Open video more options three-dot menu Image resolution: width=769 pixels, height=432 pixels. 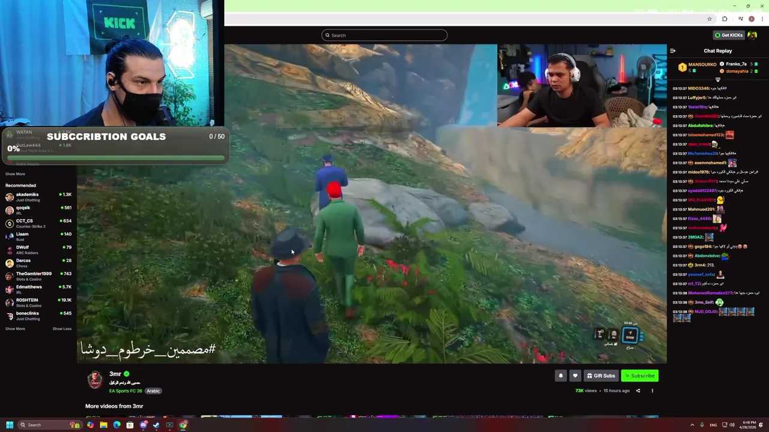click(x=652, y=391)
